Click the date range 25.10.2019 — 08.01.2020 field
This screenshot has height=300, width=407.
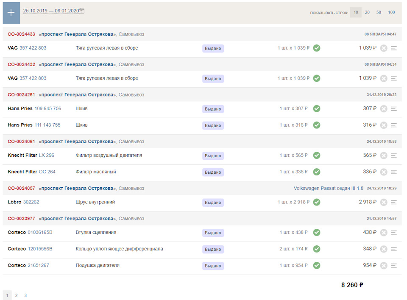click(51, 11)
